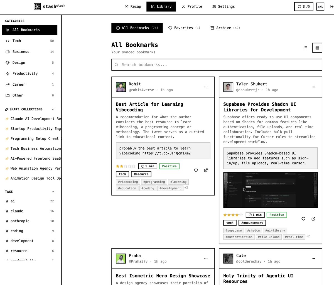The image size is (334, 285).
Task: Switch to list view
Action: click(305, 48)
